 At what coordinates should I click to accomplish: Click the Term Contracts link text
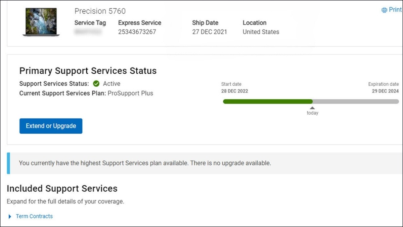34,216
